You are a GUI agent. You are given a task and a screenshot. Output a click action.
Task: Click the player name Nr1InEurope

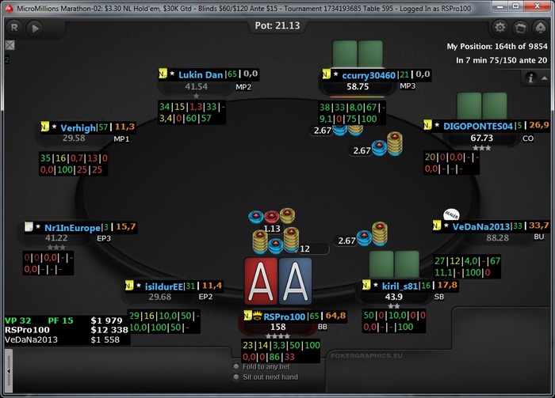[x=72, y=228]
